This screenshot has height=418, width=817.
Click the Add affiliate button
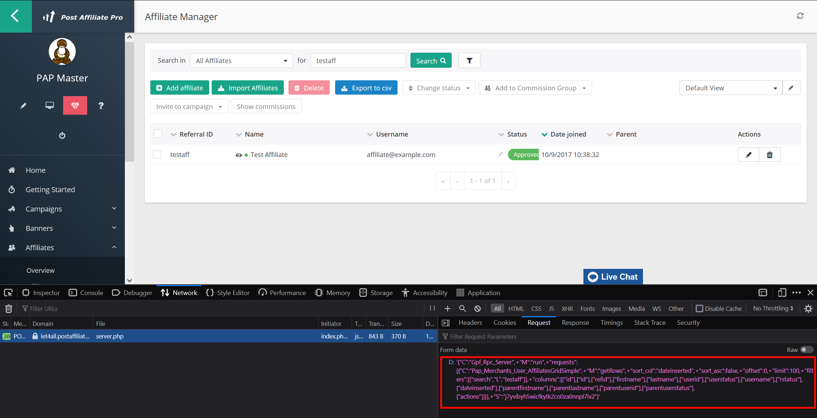[x=180, y=88]
